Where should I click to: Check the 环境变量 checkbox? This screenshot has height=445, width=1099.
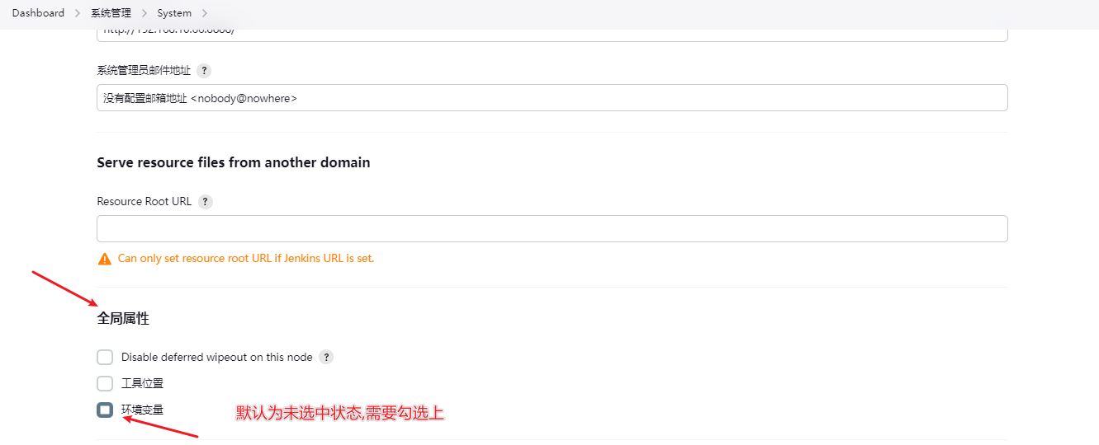pyautogui.click(x=105, y=410)
